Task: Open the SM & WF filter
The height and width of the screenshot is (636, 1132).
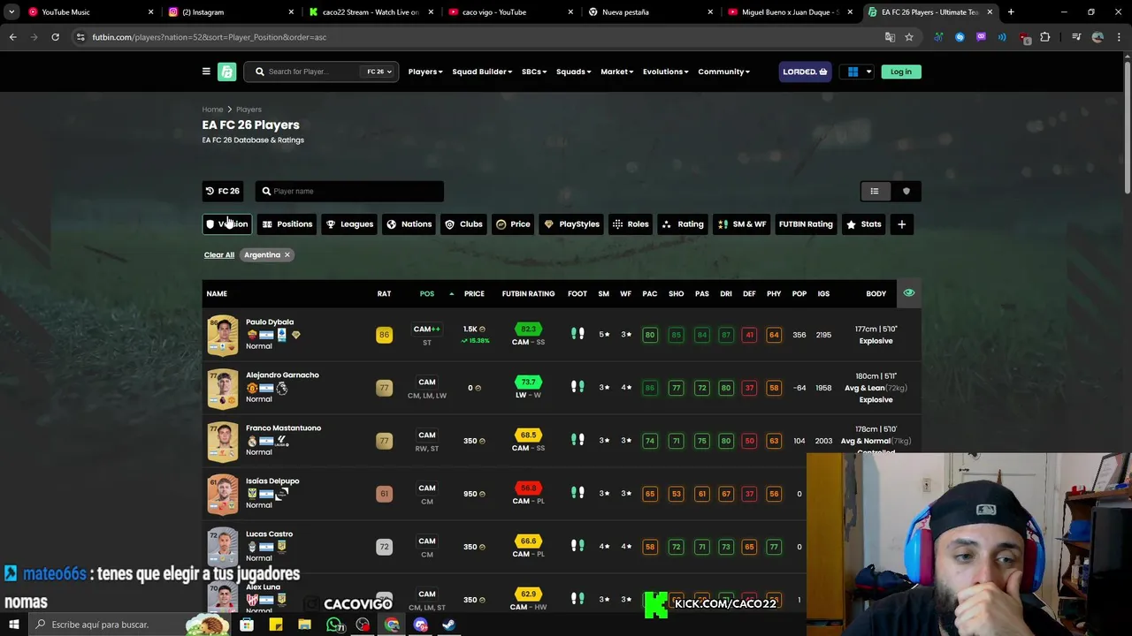Action: [x=742, y=224]
